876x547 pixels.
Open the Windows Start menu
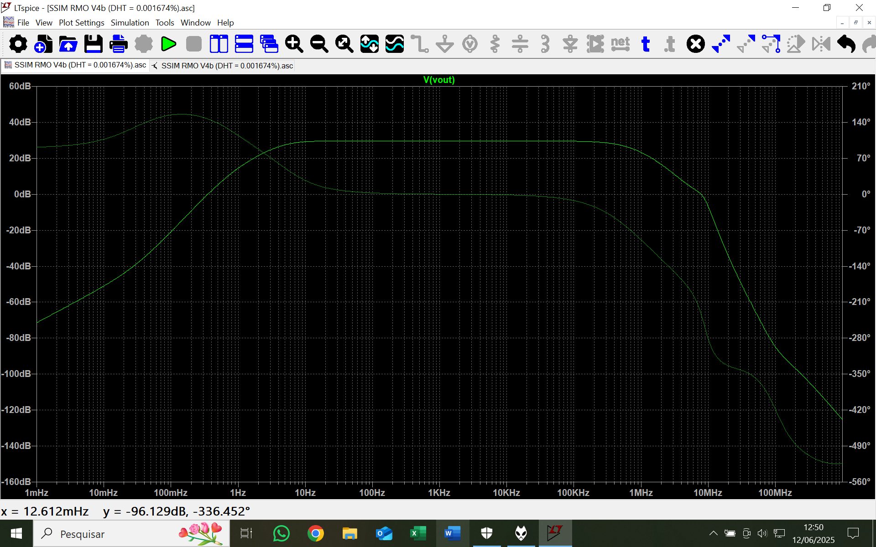(x=16, y=533)
